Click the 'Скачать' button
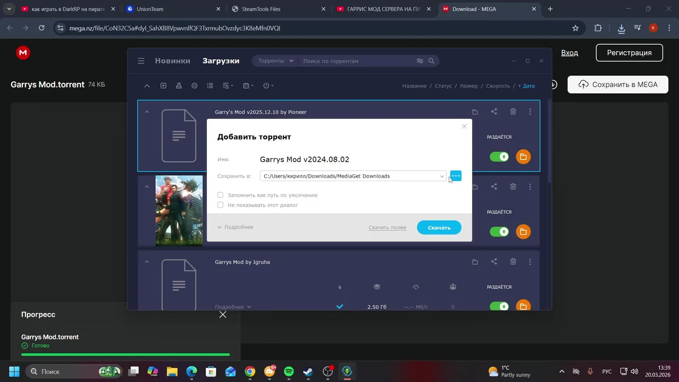679x382 pixels. (x=439, y=228)
